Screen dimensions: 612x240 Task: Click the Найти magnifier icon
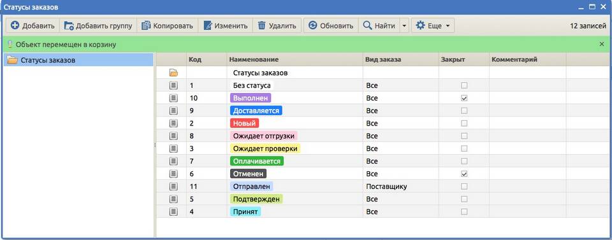(x=367, y=25)
